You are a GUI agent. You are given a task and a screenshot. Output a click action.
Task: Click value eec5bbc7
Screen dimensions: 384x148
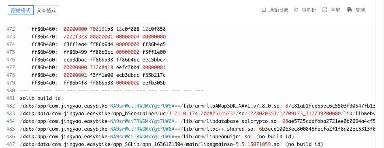pyautogui.click(x=154, y=60)
